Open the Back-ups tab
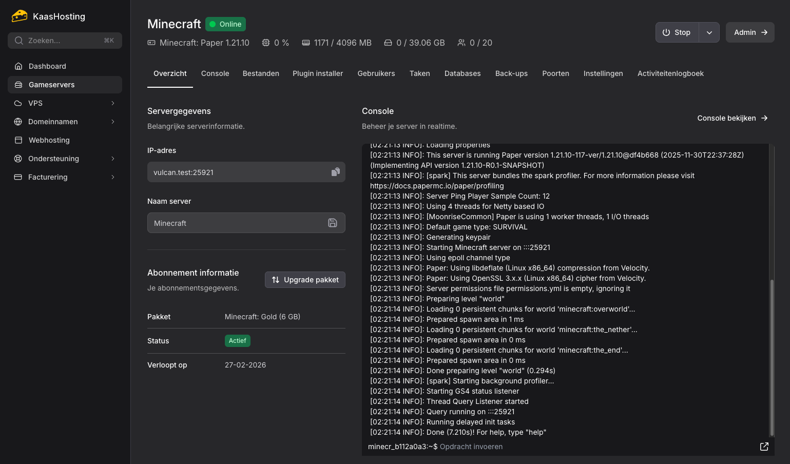Viewport: 790px width, 464px height. point(511,73)
